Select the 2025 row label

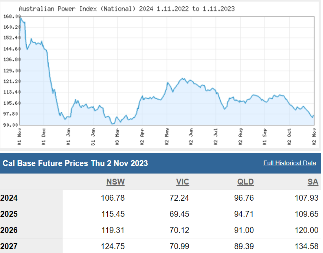pos(9,214)
